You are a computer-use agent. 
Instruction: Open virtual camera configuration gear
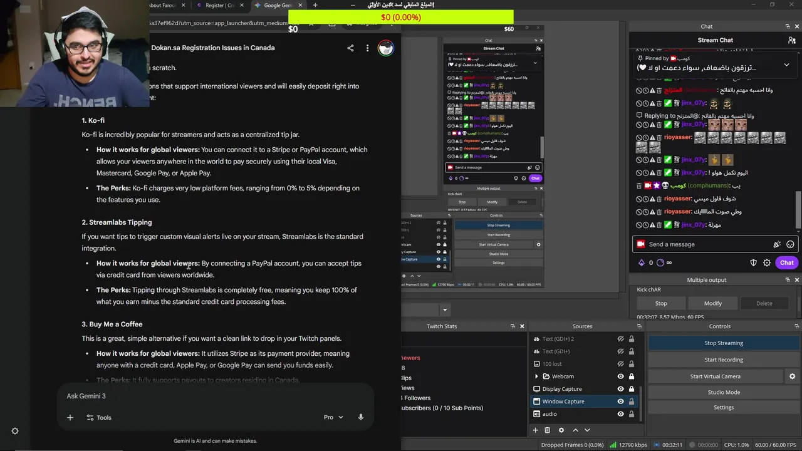point(792,376)
